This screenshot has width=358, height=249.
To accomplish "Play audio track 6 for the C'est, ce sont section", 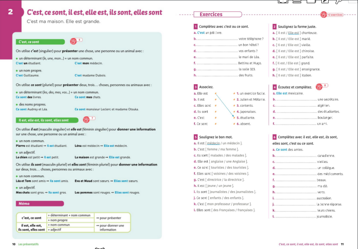I will coord(73,41).
